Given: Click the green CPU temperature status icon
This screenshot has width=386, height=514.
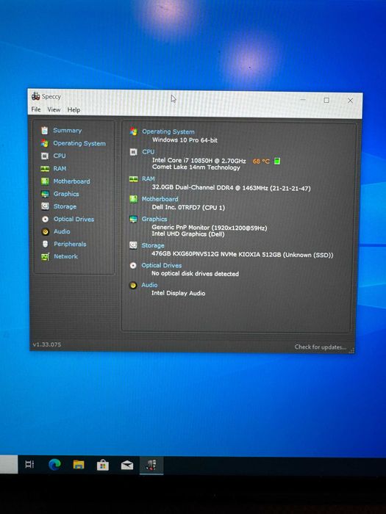Looking at the screenshot, I should [277, 161].
